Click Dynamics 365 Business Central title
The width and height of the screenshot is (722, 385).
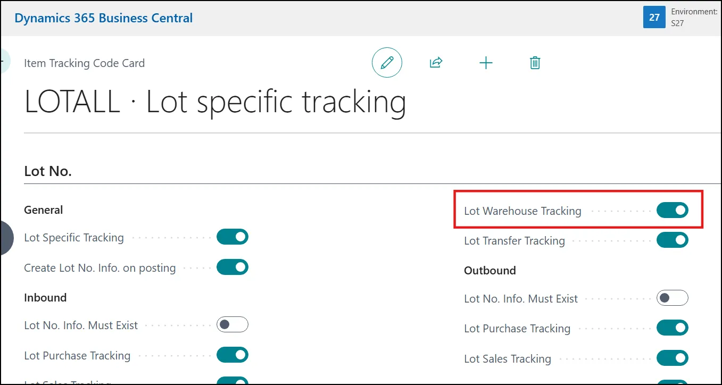coord(104,18)
